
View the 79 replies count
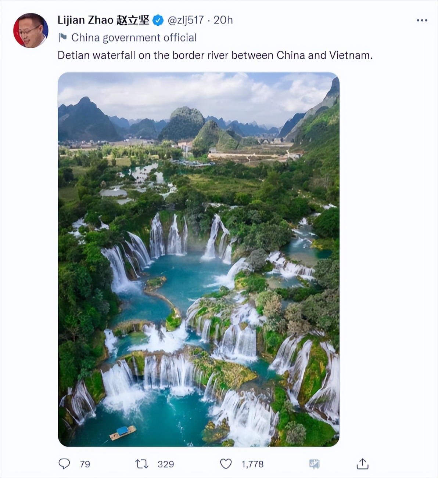[85, 464]
